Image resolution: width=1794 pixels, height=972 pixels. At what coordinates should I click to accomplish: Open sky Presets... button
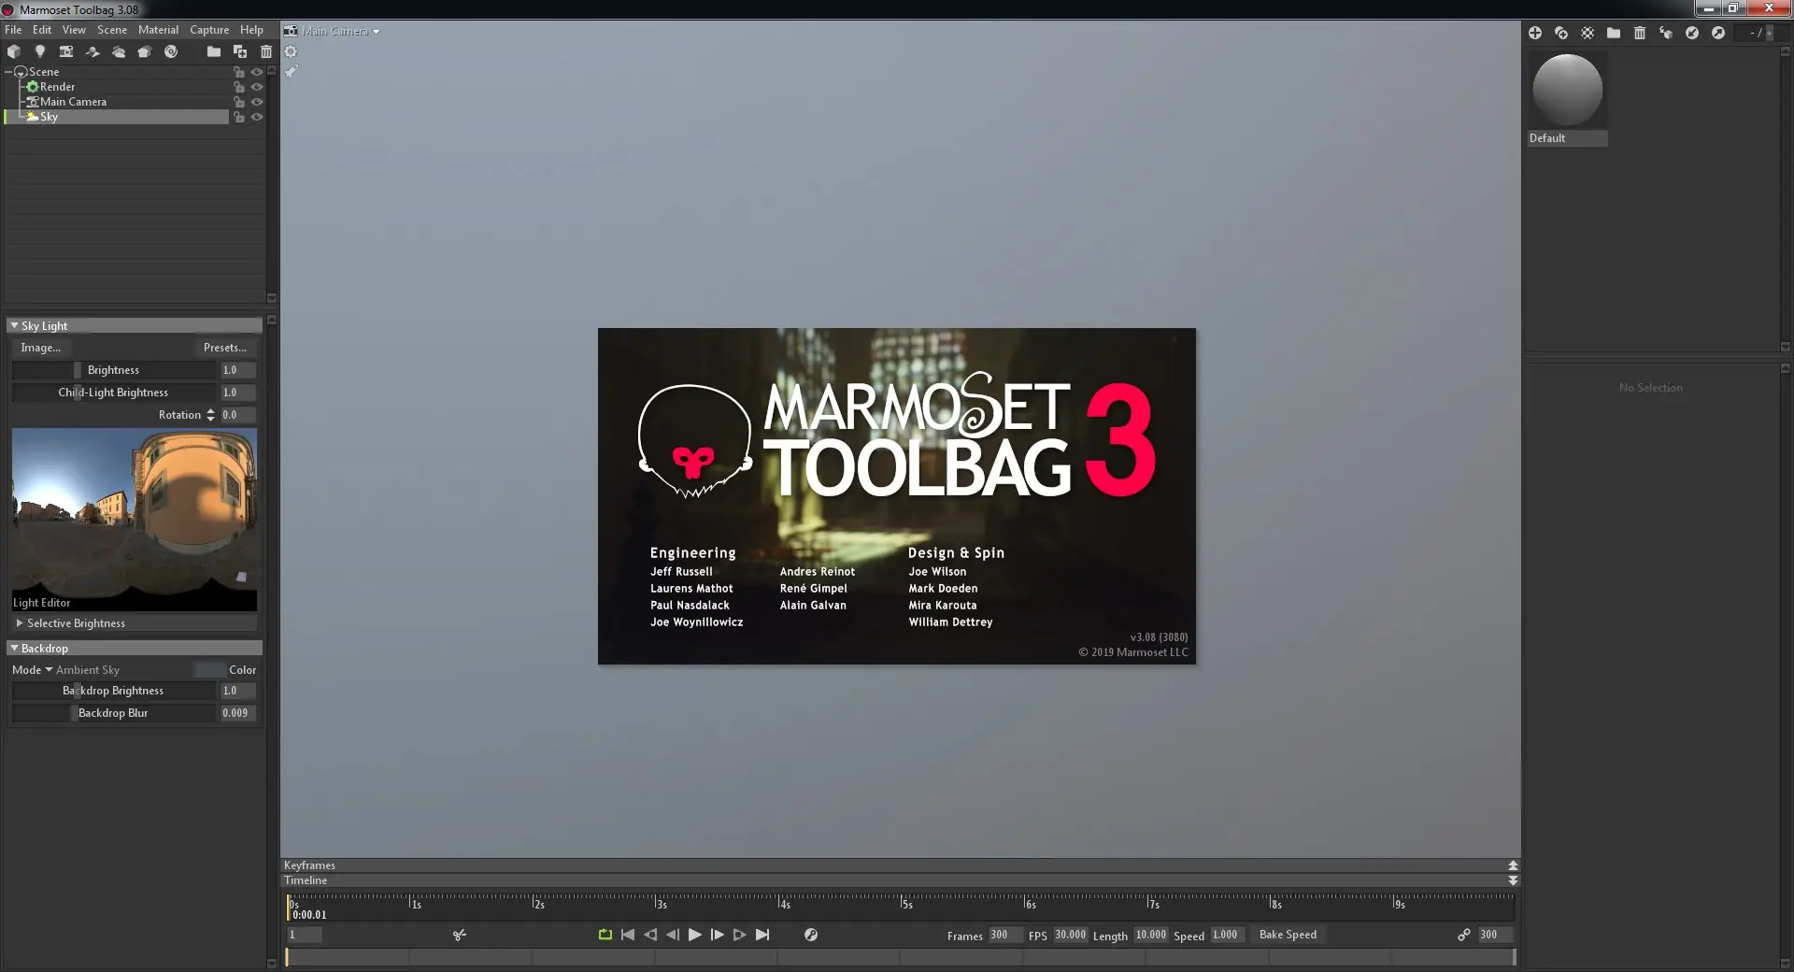point(225,348)
